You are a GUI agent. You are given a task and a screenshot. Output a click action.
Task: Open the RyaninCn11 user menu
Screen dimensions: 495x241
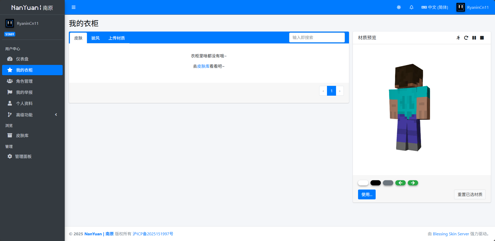pyautogui.click(x=473, y=7)
